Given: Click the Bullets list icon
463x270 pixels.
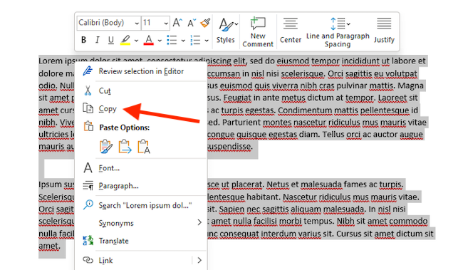Looking at the screenshot, I should tap(172, 40).
